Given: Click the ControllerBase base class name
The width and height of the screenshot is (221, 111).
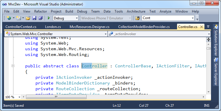Looking at the screenshot, I should tap(133, 66).
